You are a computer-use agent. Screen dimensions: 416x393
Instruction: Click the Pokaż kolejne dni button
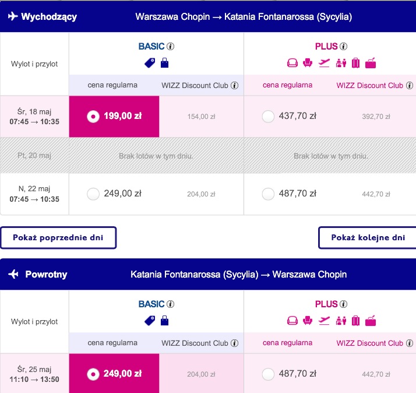[368, 238]
